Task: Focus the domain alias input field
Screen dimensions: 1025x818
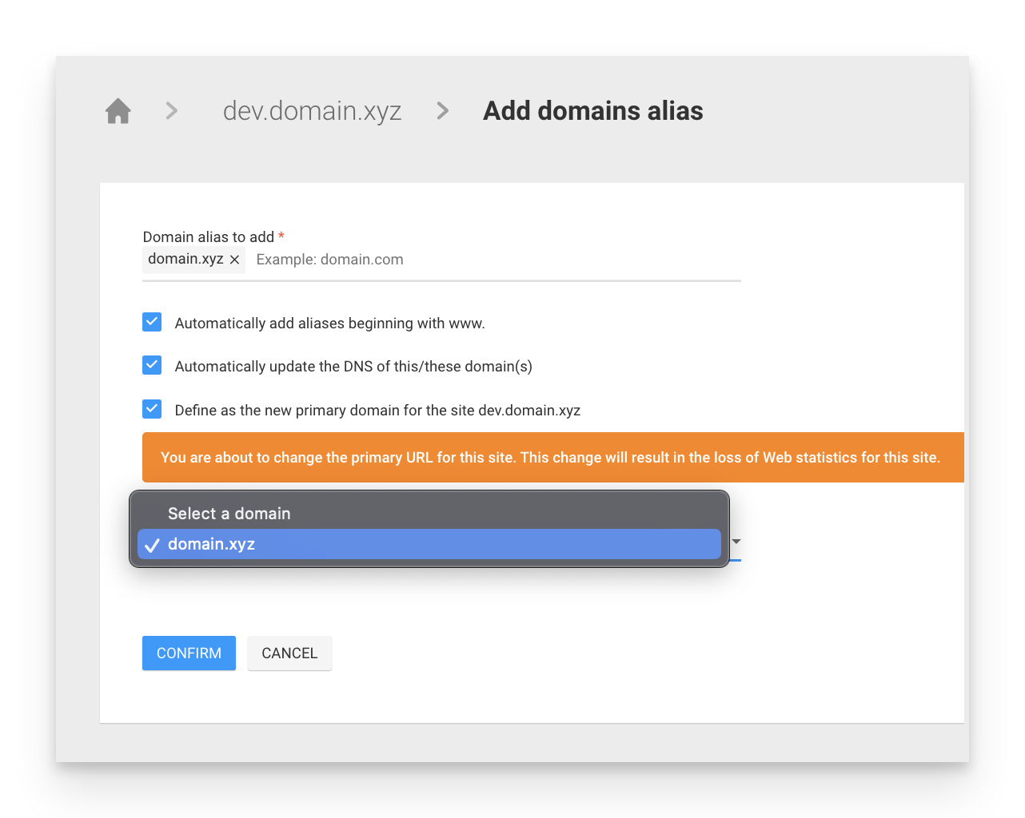Action: coord(480,259)
